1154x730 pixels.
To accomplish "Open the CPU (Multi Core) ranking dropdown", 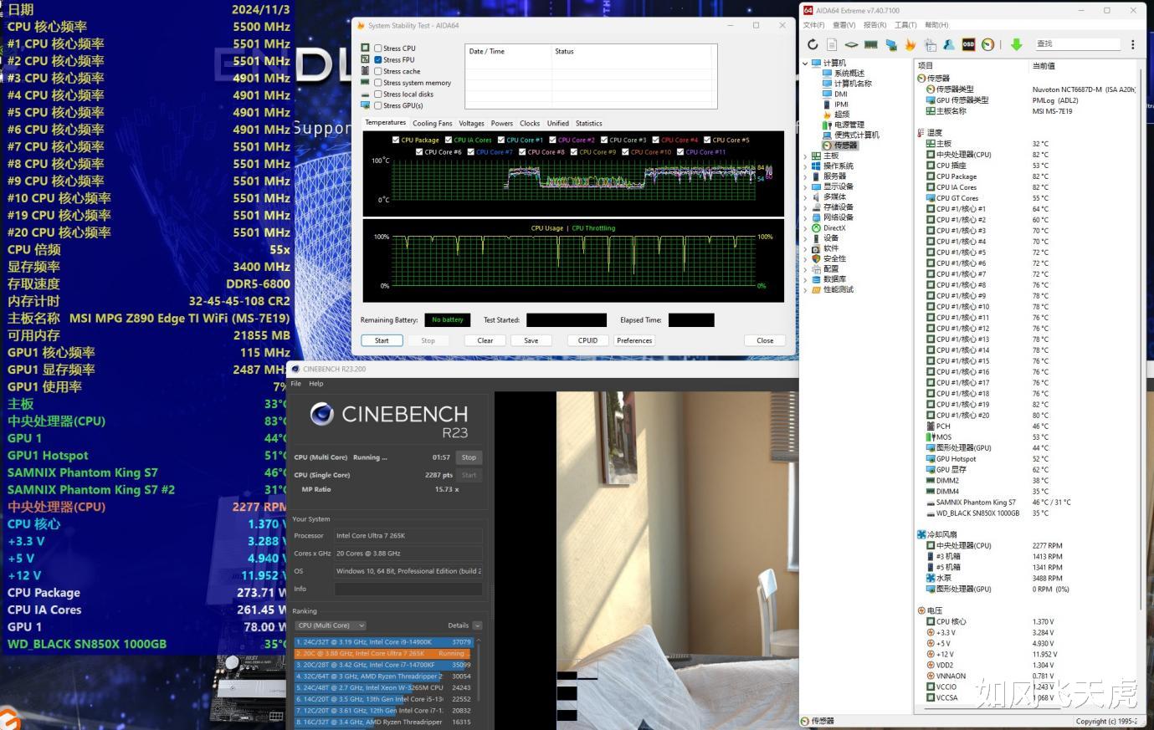I will 331,625.
